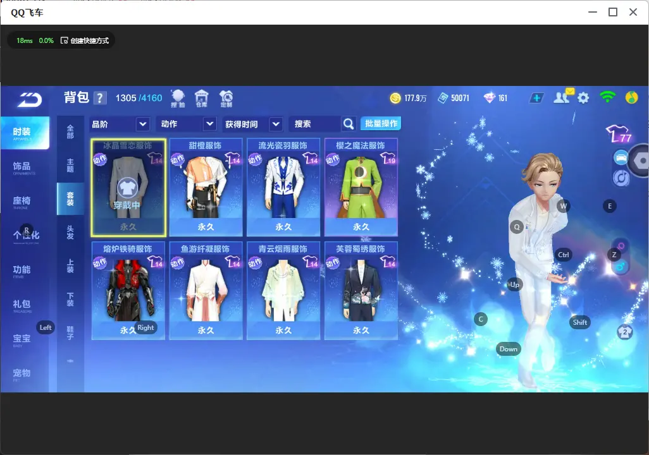
Task: Open the settings gear icon
Action: [x=583, y=98]
